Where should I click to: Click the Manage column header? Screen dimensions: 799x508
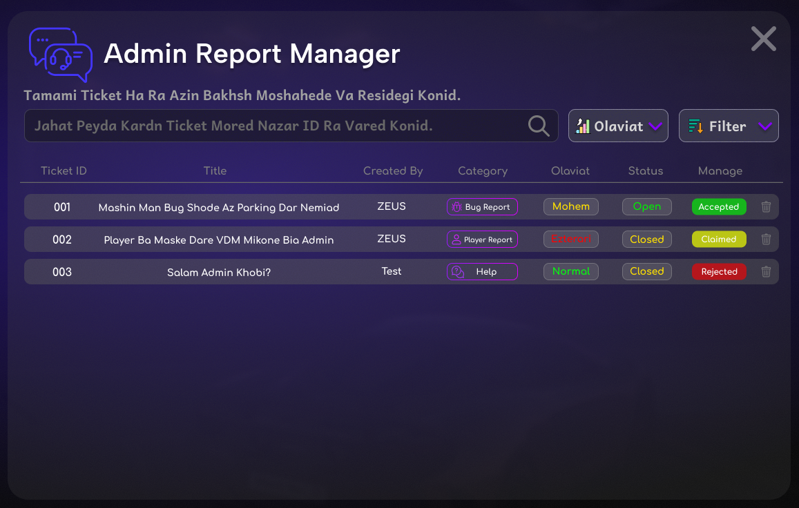tap(720, 170)
